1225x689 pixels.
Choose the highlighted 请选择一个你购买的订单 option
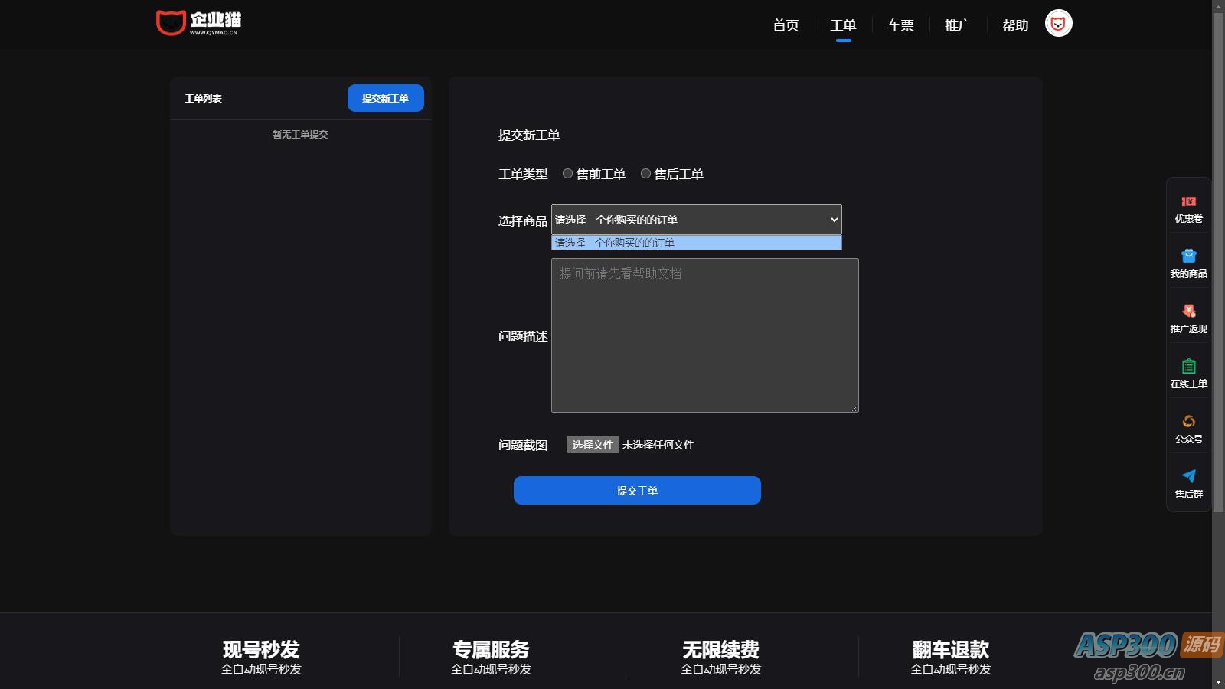tap(696, 243)
